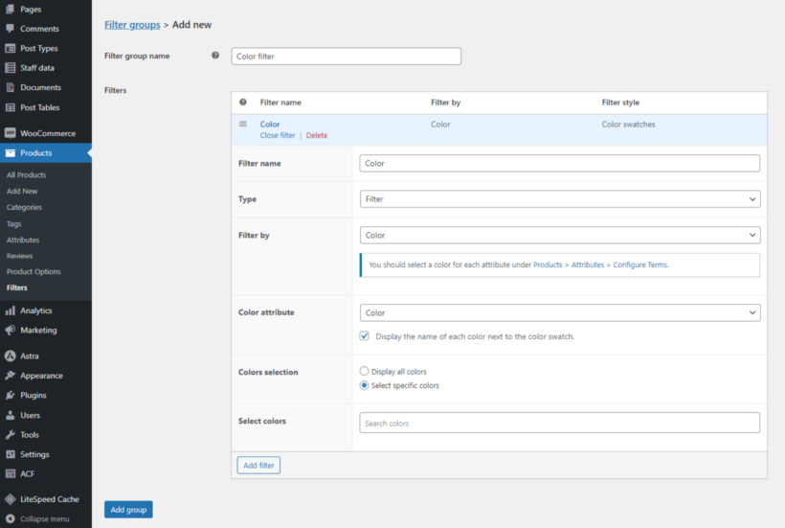Focus the Filter name input field
The width and height of the screenshot is (785, 528).
click(x=560, y=163)
